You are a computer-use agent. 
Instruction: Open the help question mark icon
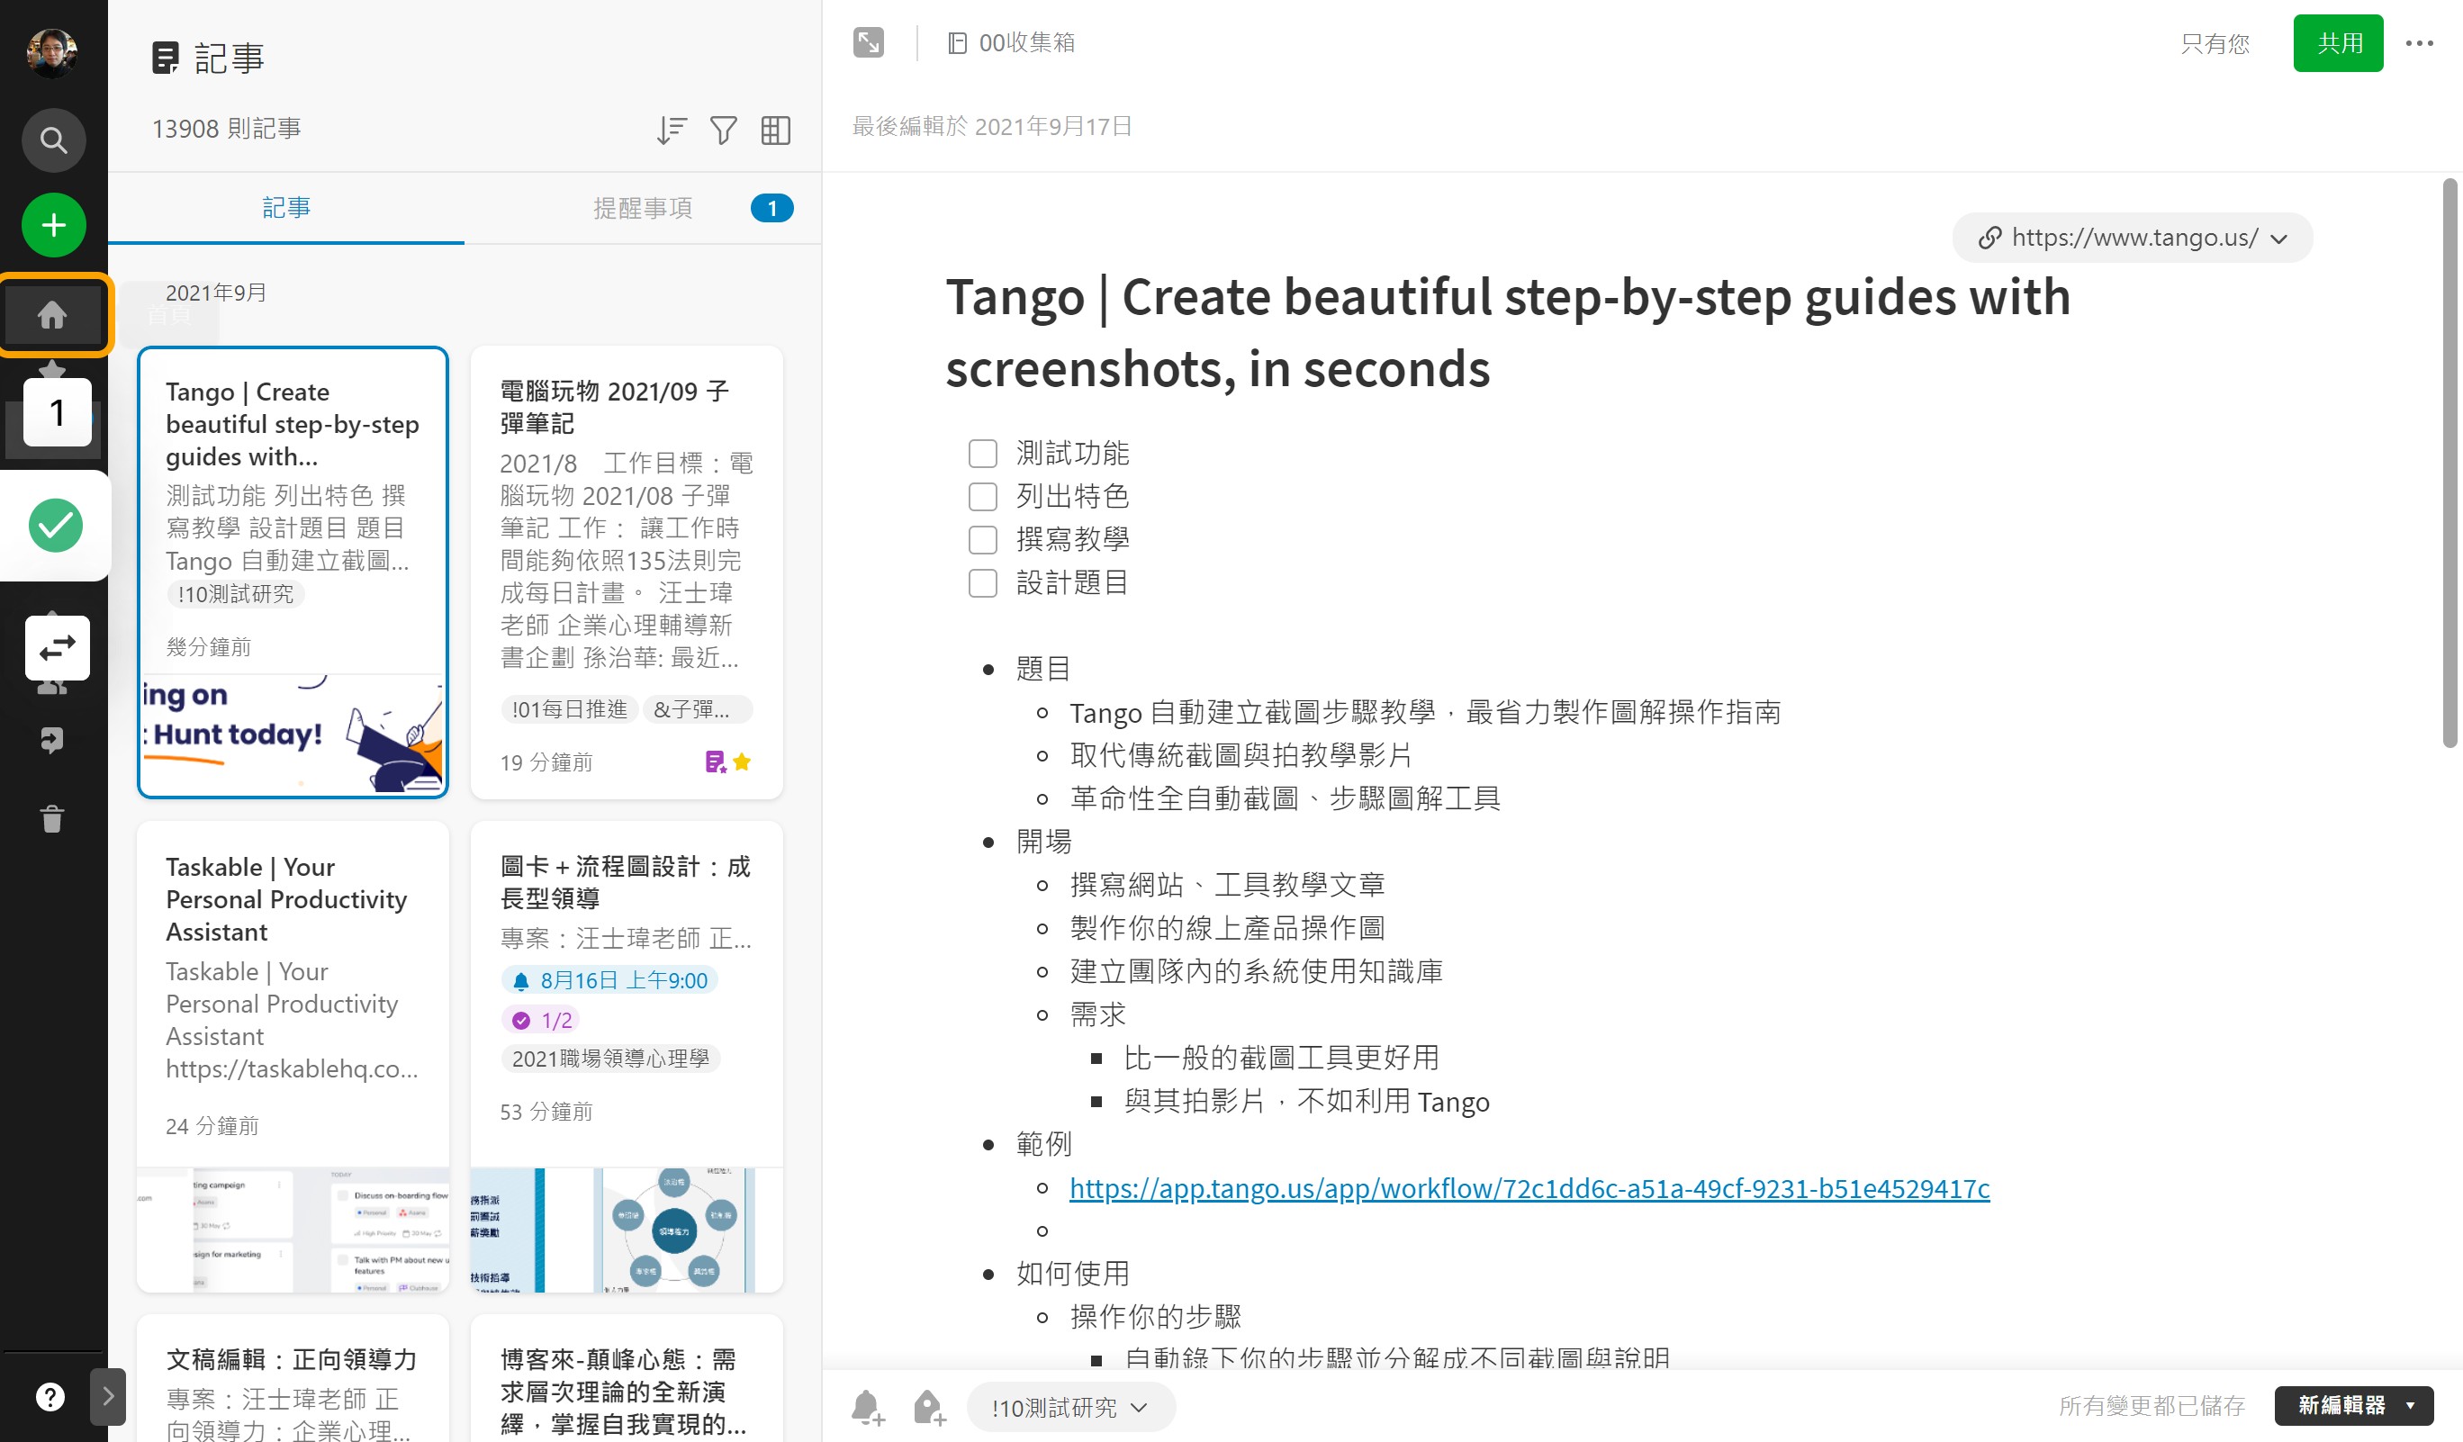click(x=50, y=1397)
